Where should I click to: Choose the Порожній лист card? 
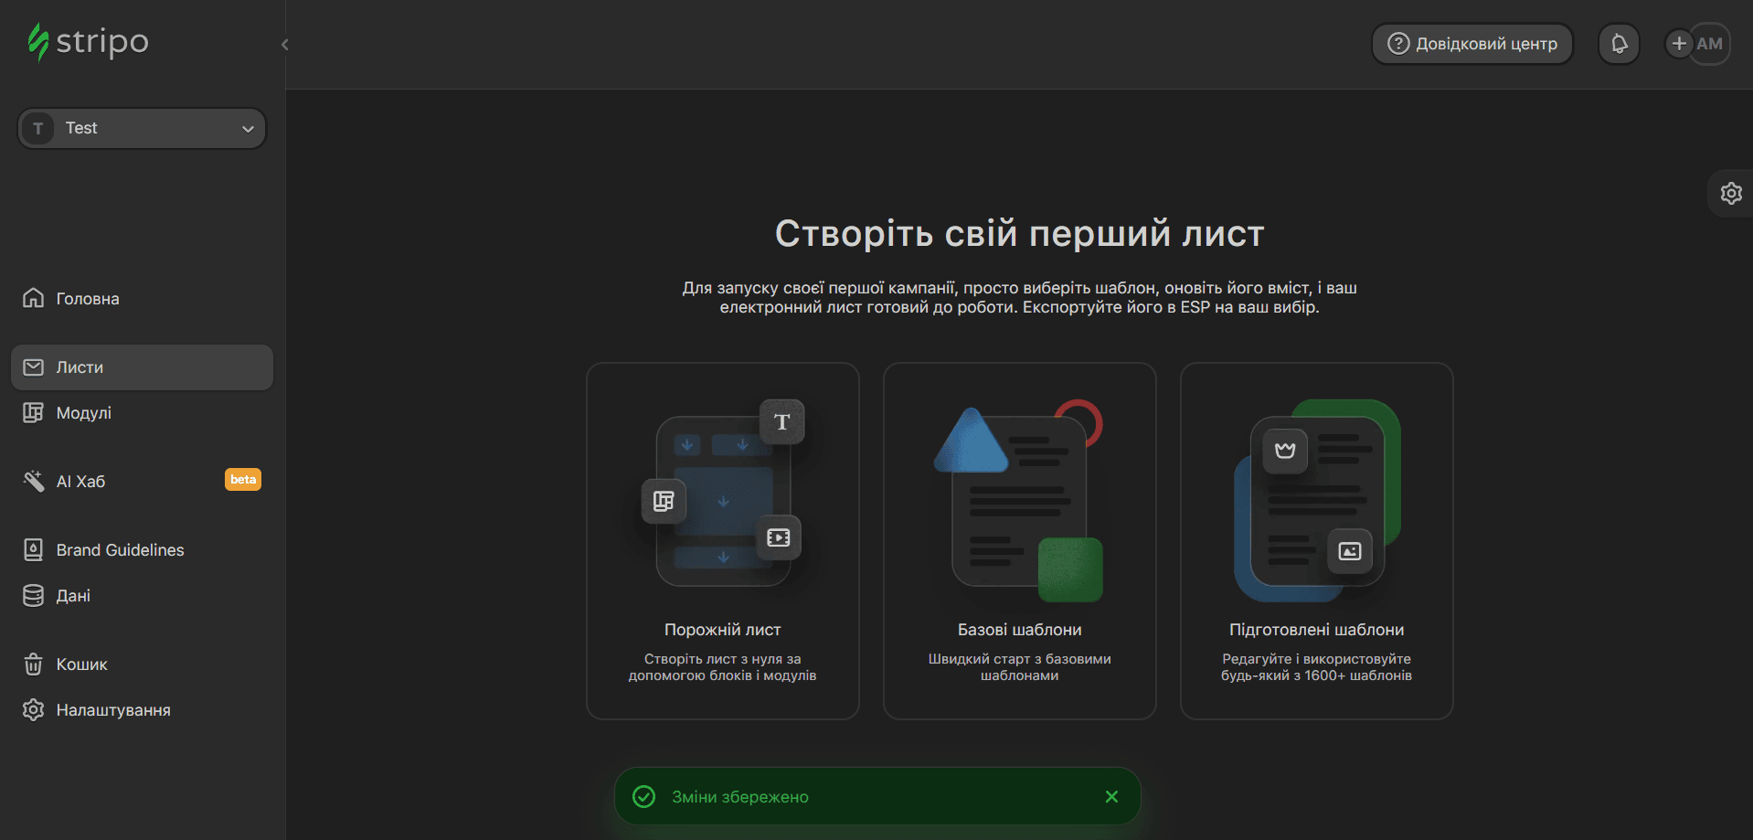pyautogui.click(x=722, y=541)
